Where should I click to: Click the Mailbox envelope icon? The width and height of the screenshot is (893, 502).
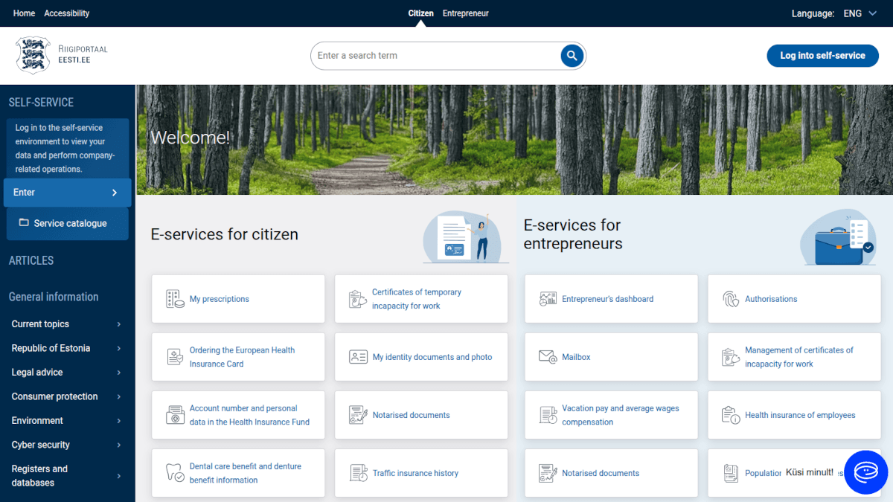(548, 357)
